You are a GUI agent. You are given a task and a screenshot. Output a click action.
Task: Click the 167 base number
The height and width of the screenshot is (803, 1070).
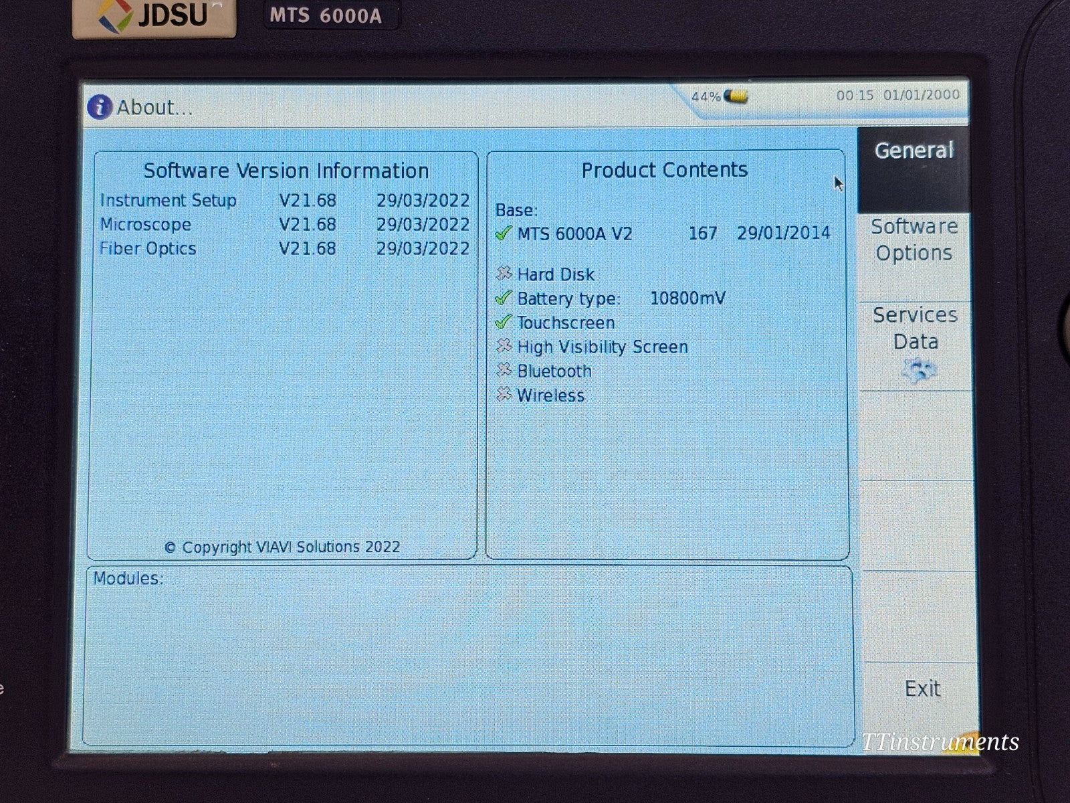703,234
